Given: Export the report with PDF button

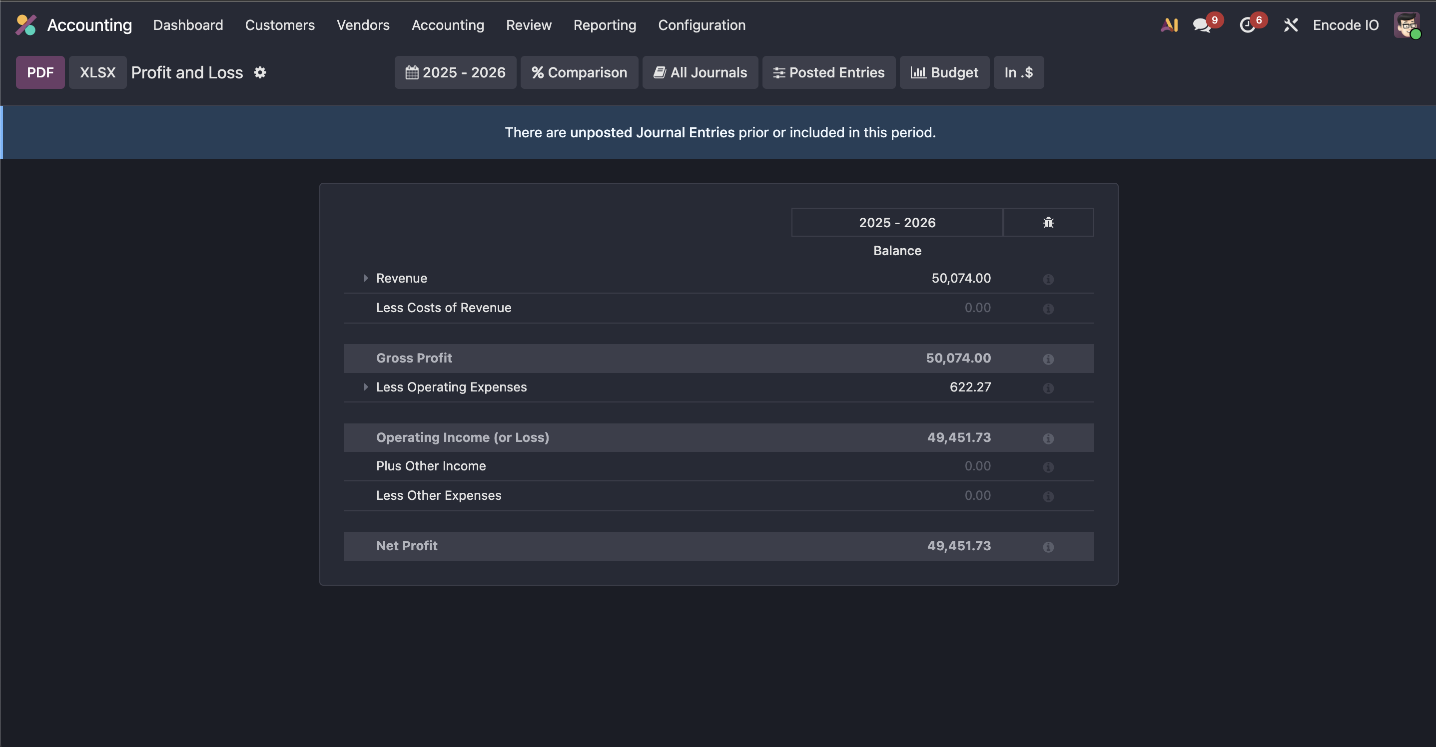Looking at the screenshot, I should [40, 72].
